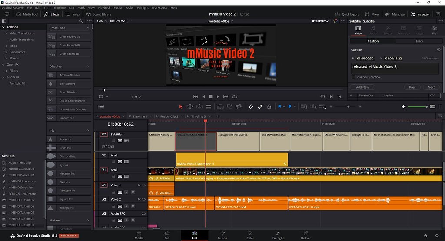This screenshot has height=241, width=445.
Task: Open the Deliver page
Action: coord(306,235)
